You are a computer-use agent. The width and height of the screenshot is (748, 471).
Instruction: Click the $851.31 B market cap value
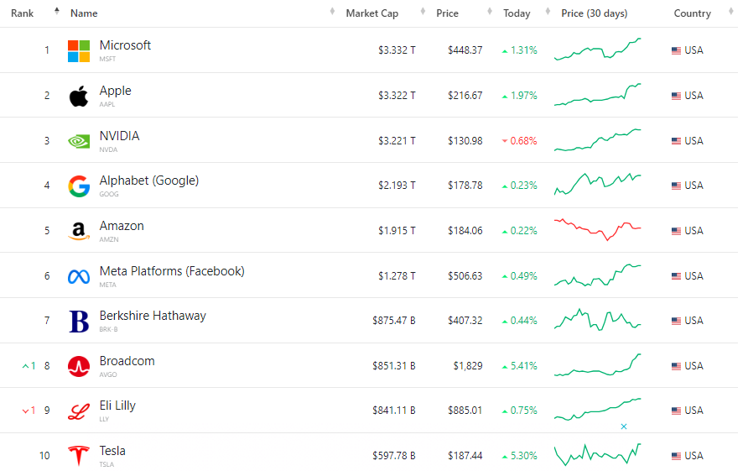[394, 366]
